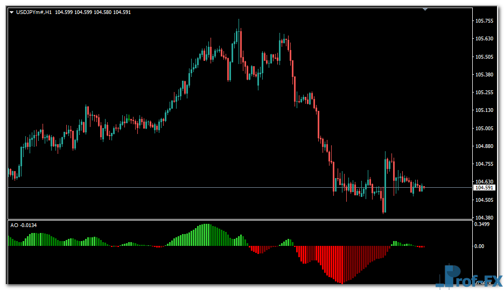The width and height of the screenshot is (504, 290).
Task: Click the 105.630 price scale label
Action: [x=485, y=39]
